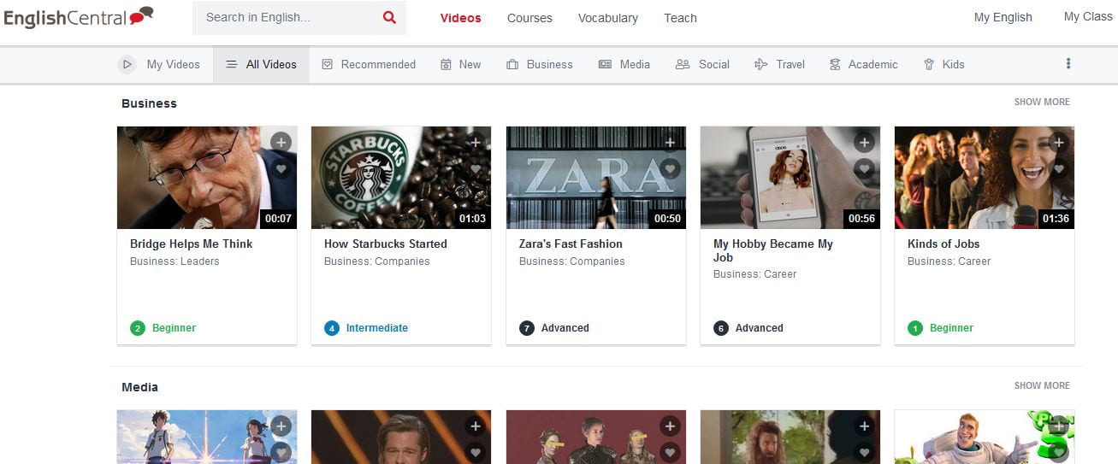Favorite Zara's Fast Fashion with its heart icon
This screenshot has height=464, width=1118.
point(670,169)
